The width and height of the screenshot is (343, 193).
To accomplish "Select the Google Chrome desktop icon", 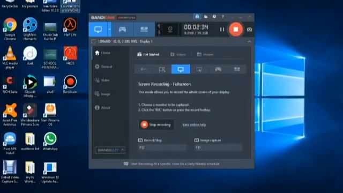I will click(x=10, y=29).
